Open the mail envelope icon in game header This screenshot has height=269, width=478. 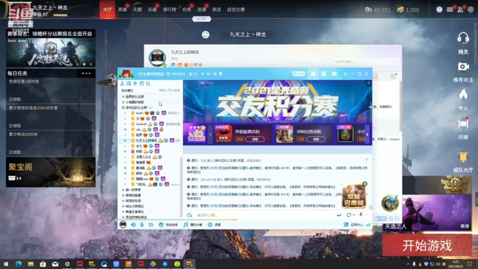[x=450, y=10]
